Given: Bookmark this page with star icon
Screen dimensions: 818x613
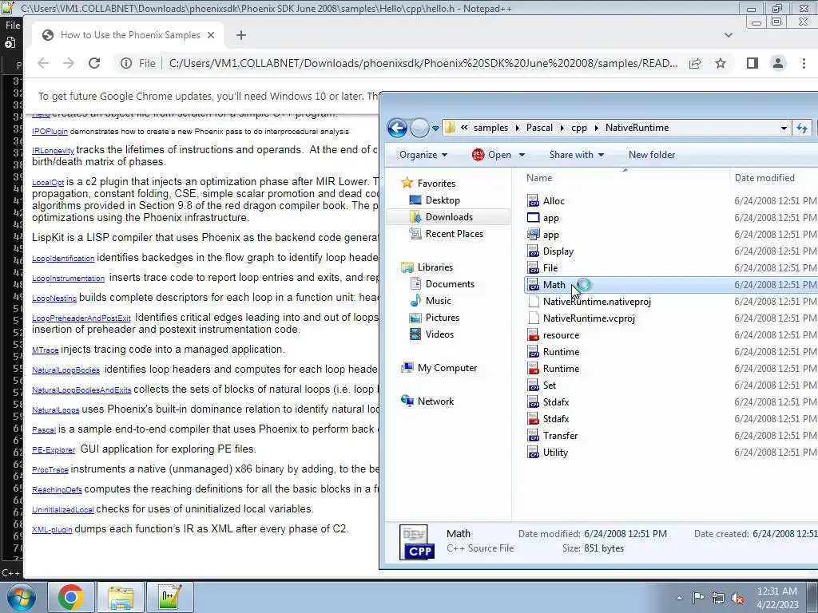Looking at the screenshot, I should coord(721,63).
